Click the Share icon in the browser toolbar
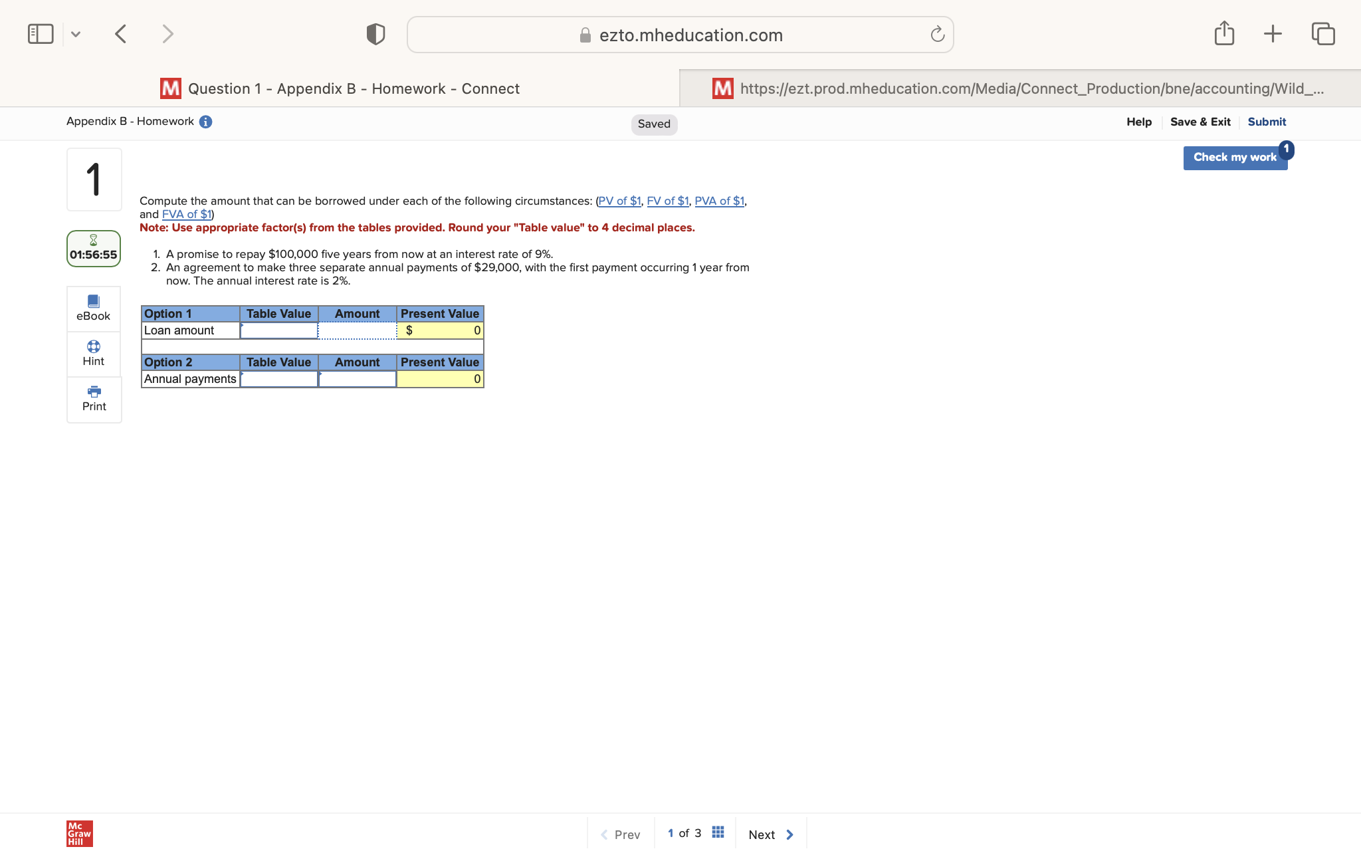 coord(1224,33)
